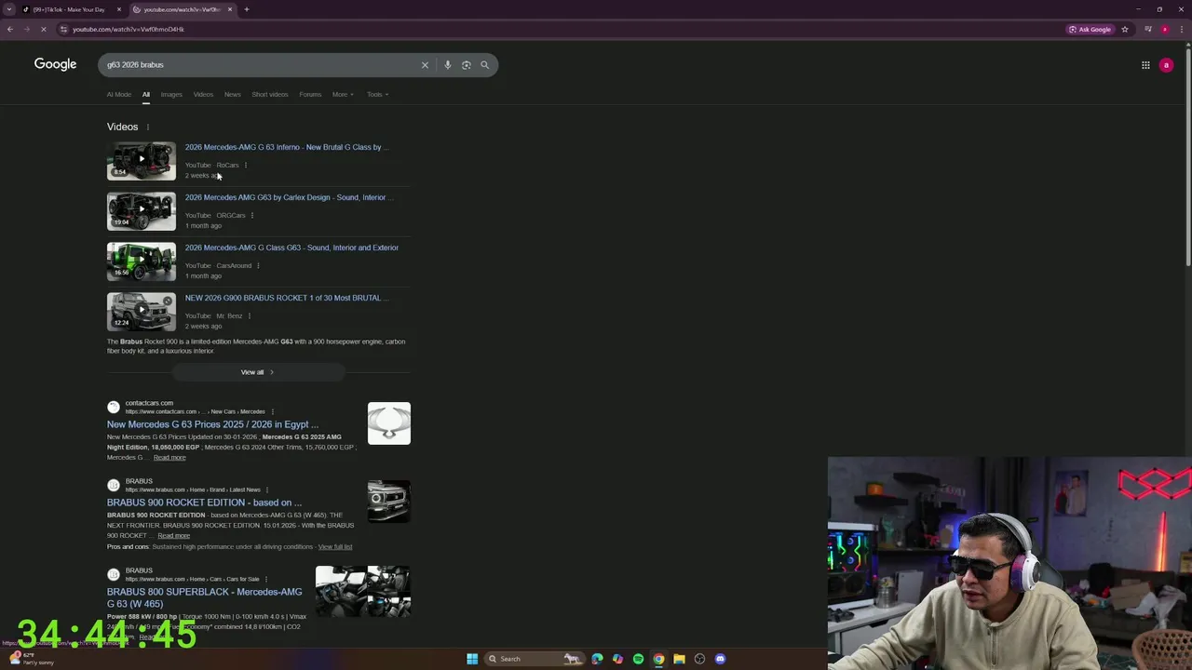Open Discord from the taskbar
1192x670 pixels.
coord(720,659)
